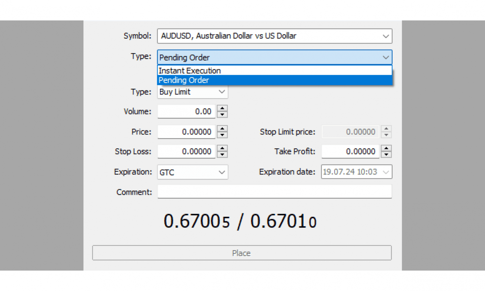Screen dimensions: 485x291
Task: Increase Price using the up spinner
Action: click(x=222, y=128)
